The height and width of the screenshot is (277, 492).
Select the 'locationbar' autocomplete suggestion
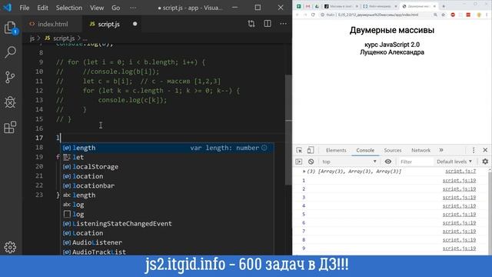[x=167, y=185]
